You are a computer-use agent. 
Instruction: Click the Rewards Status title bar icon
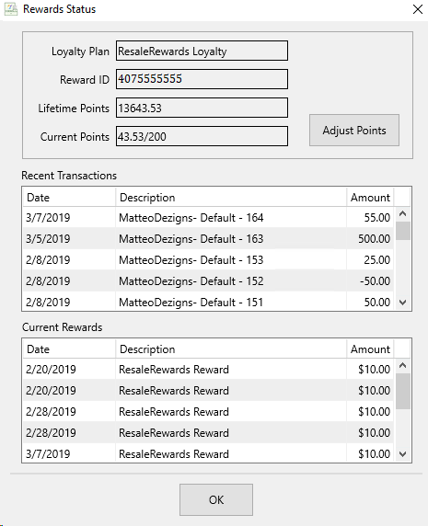[11, 9]
